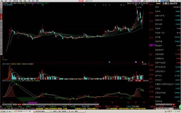Viewport: 181px width, 113px height.
Task: Click the 14397.47 Shenzhen index value
Action: (x=53, y=106)
